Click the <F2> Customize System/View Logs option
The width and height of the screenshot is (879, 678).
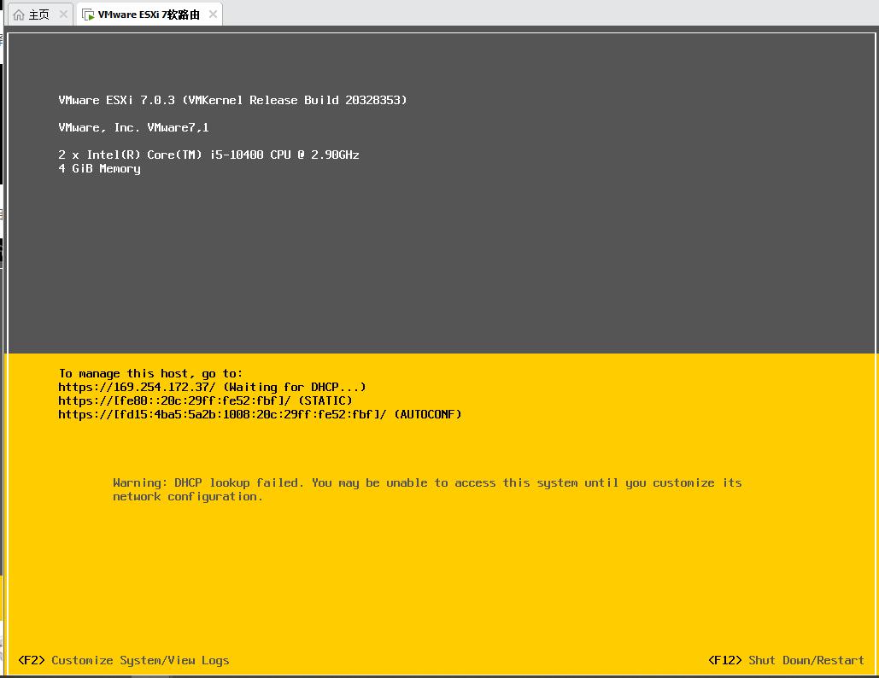pyautogui.click(x=124, y=661)
